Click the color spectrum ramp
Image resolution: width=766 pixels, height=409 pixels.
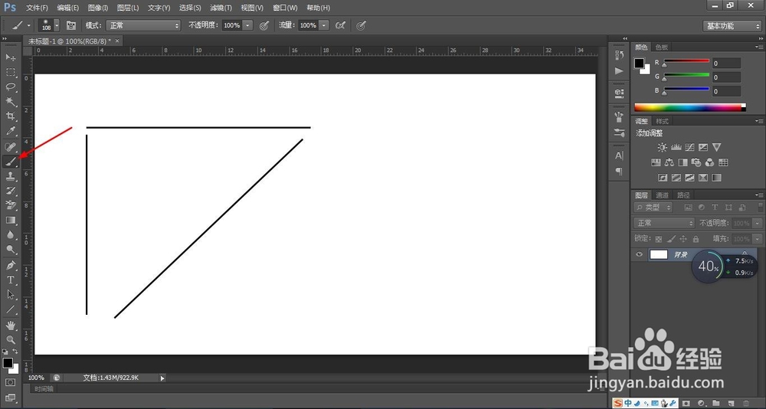click(x=690, y=107)
